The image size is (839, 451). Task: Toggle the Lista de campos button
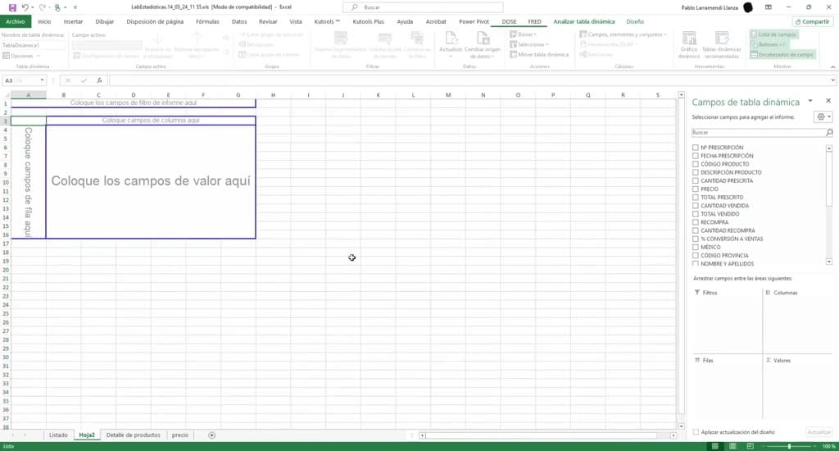[x=773, y=34]
